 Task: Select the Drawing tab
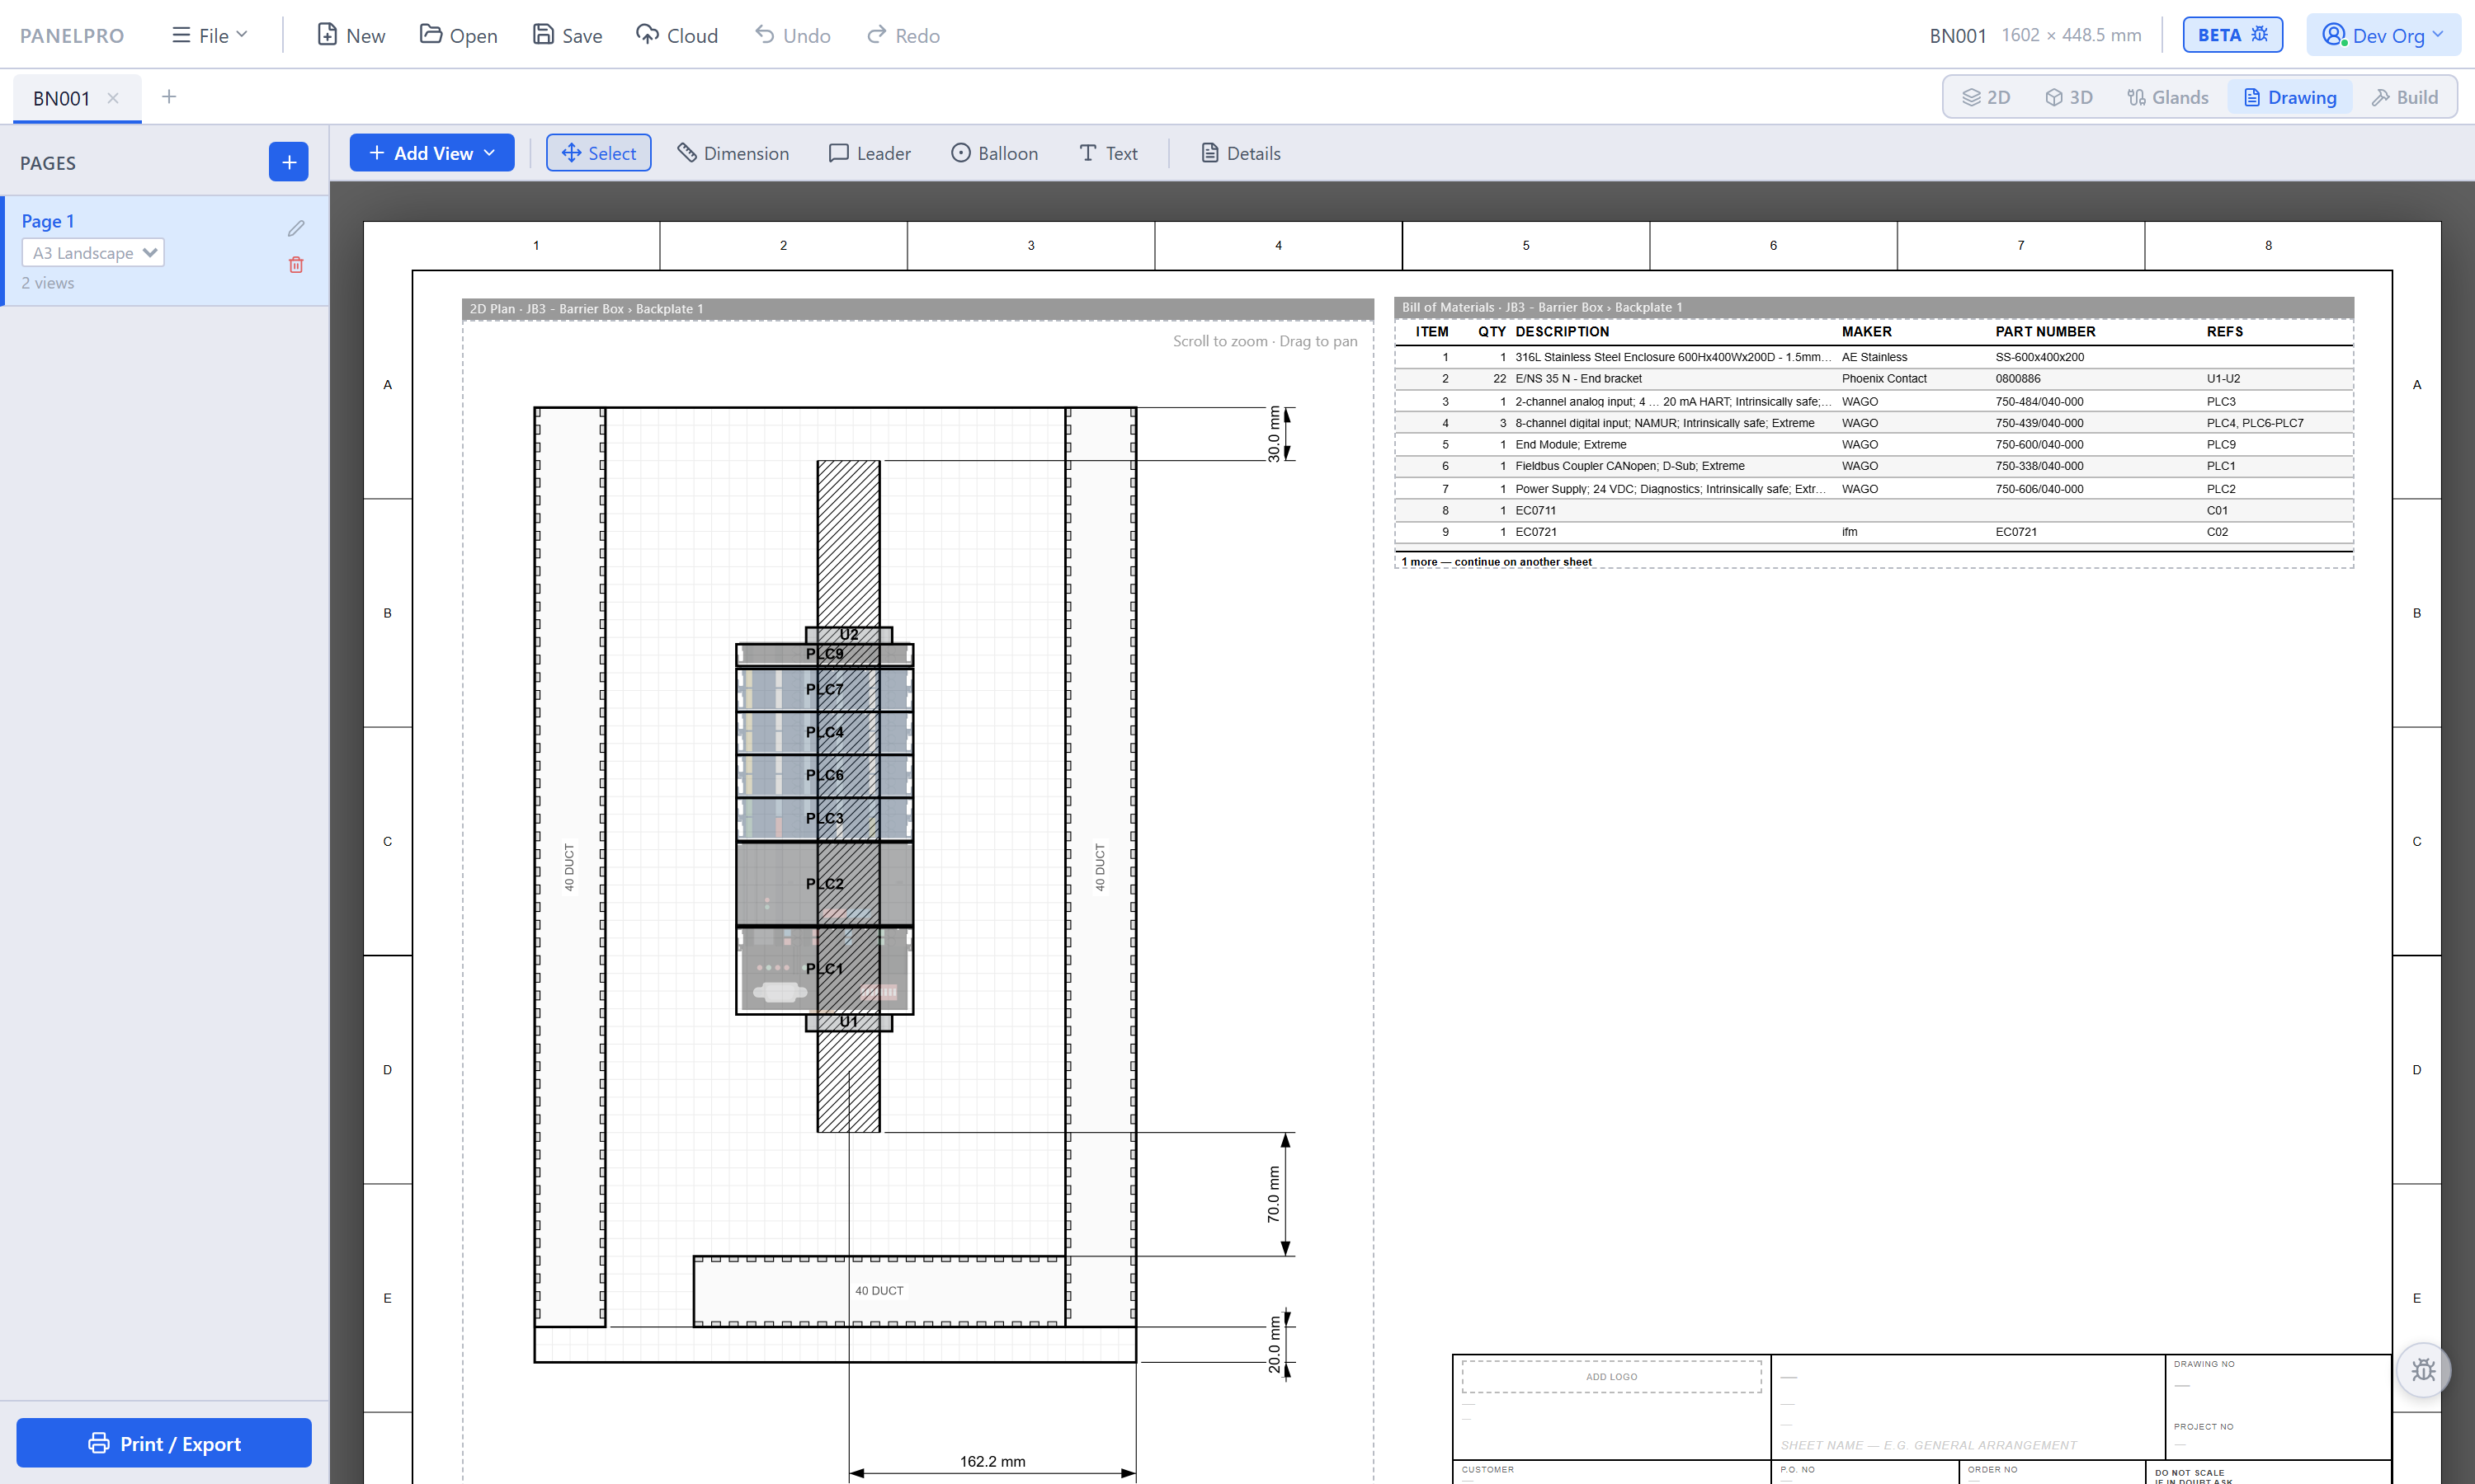2290,97
